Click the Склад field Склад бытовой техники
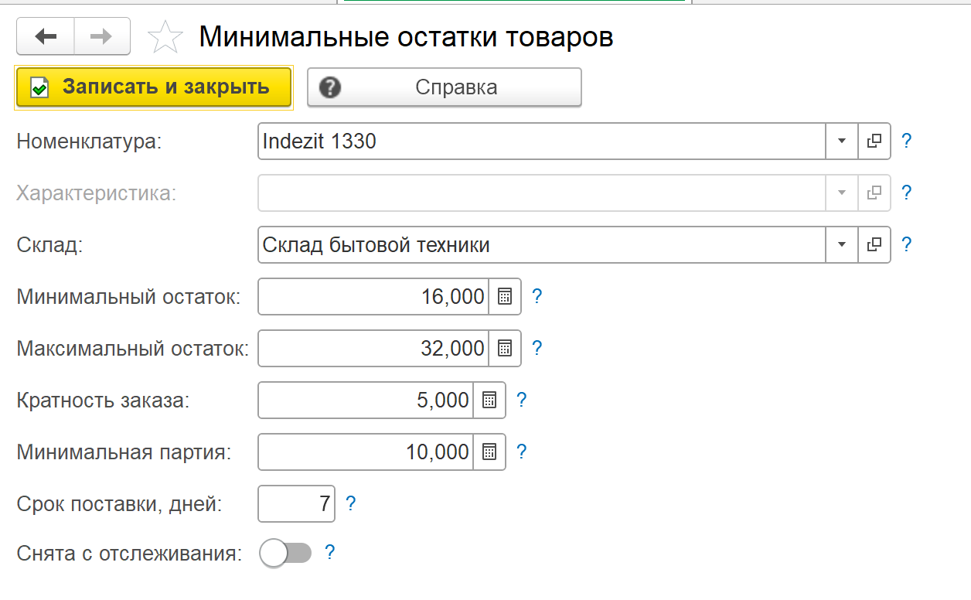 click(x=542, y=245)
